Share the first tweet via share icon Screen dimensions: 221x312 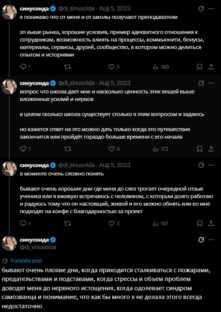click(x=211, y=67)
